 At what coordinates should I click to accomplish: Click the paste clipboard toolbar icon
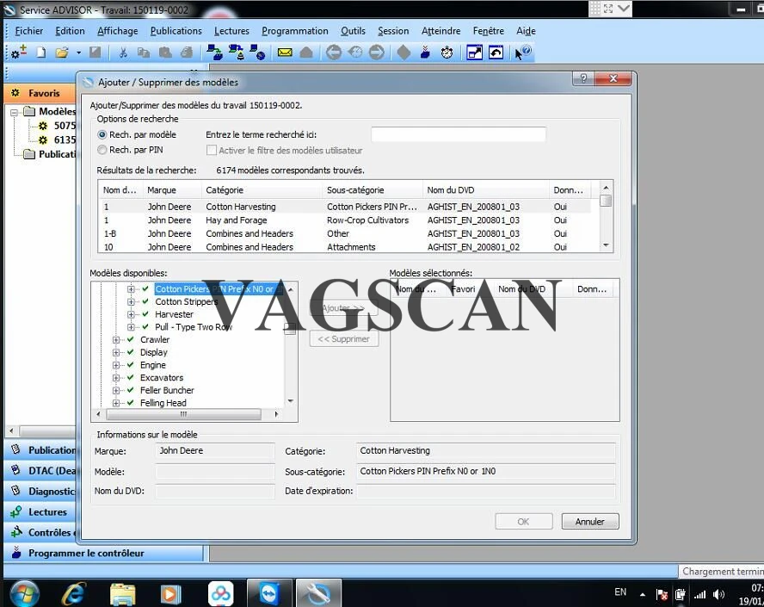click(165, 53)
